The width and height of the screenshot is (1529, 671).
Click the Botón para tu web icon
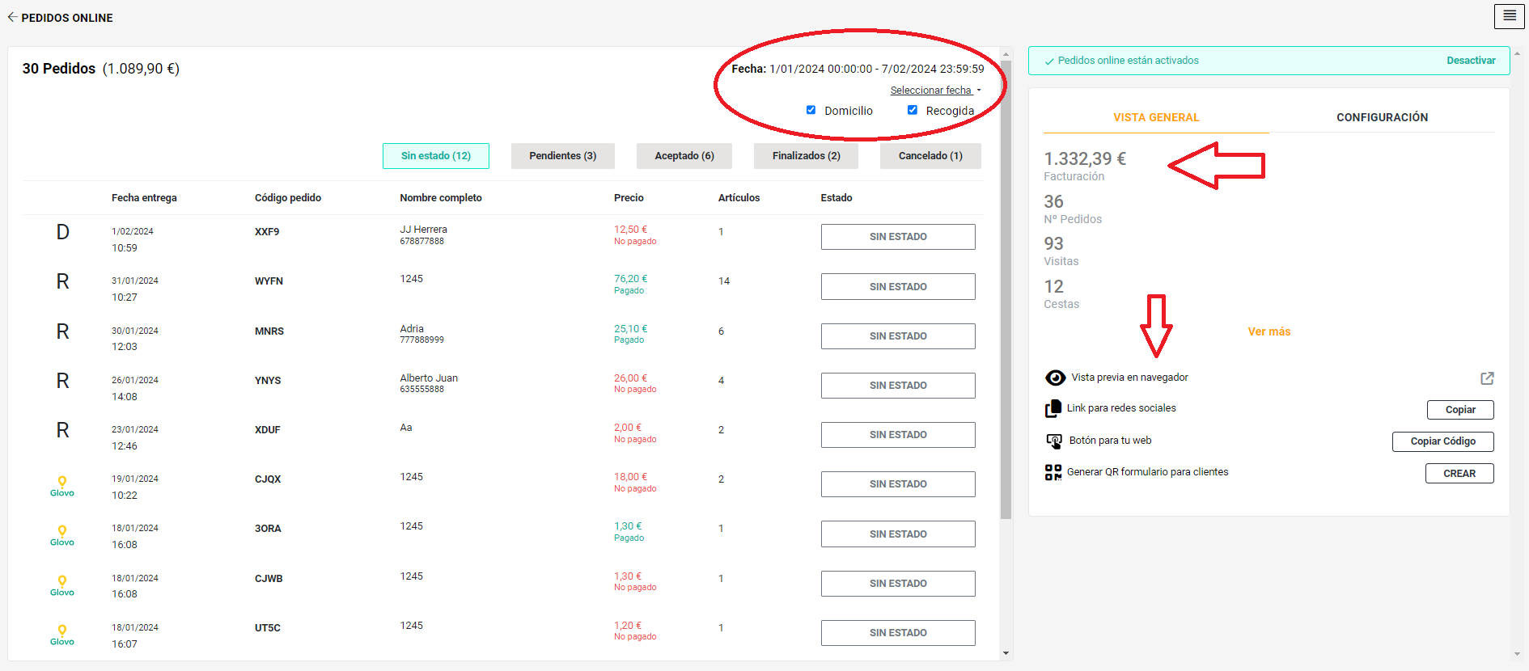pos(1054,441)
